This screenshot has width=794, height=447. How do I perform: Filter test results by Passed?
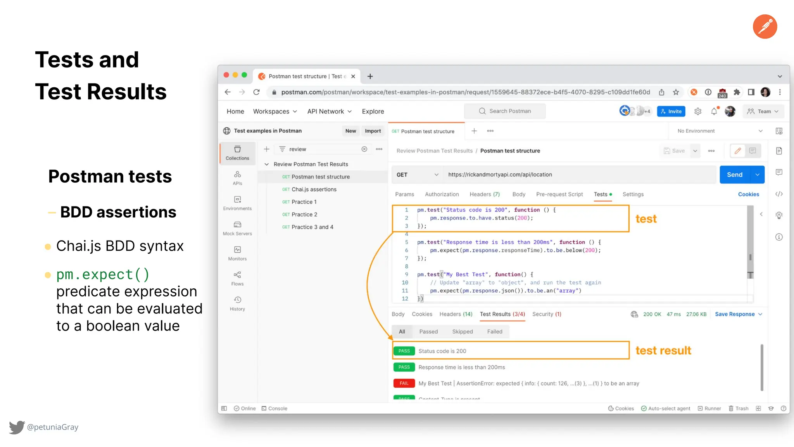pos(428,331)
